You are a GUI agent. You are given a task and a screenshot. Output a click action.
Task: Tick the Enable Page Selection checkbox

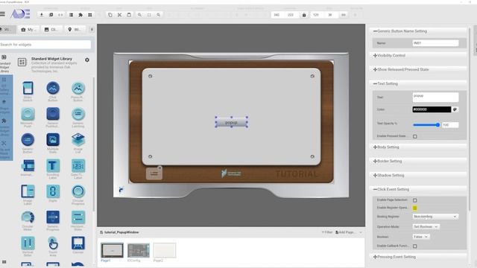point(415,200)
